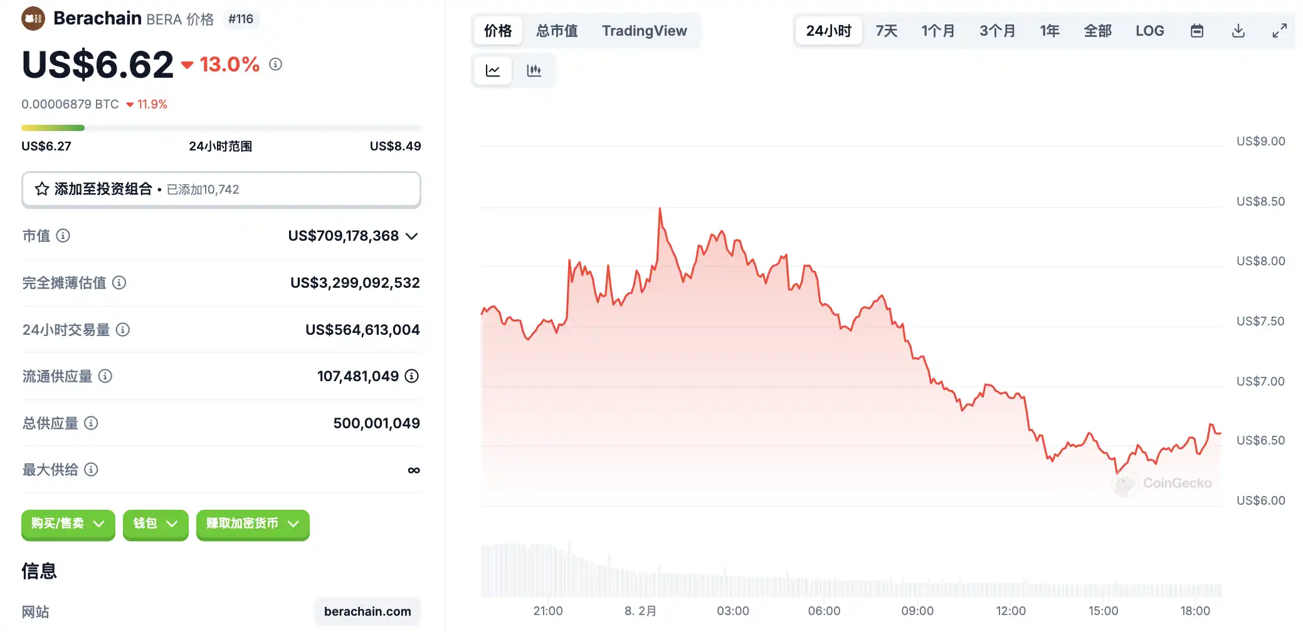Select the 1个月 time range
Viewport: 1303px width, 632px height.
pos(937,31)
